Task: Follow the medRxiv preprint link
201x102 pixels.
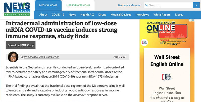Action: 79,95
